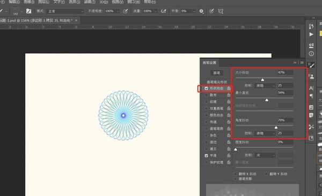Click the 最小直径 slider handle
The width and height of the screenshot is (322, 196).
point(267,100)
